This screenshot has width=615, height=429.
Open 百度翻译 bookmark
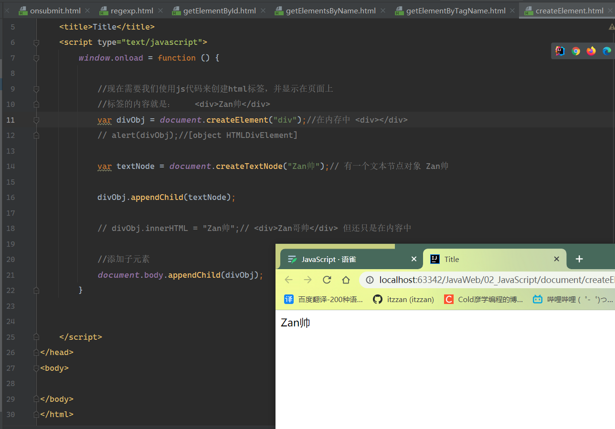324,299
